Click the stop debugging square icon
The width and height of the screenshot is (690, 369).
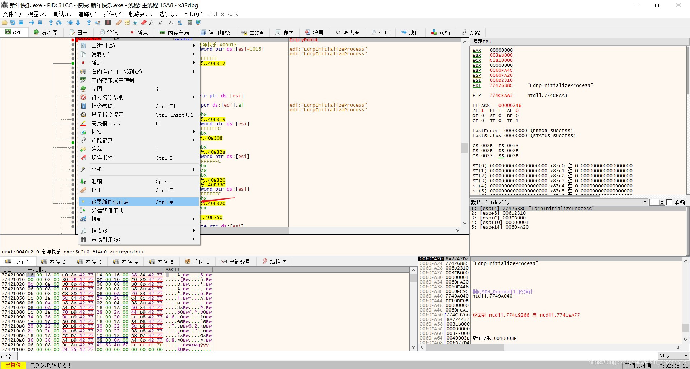tap(21, 23)
